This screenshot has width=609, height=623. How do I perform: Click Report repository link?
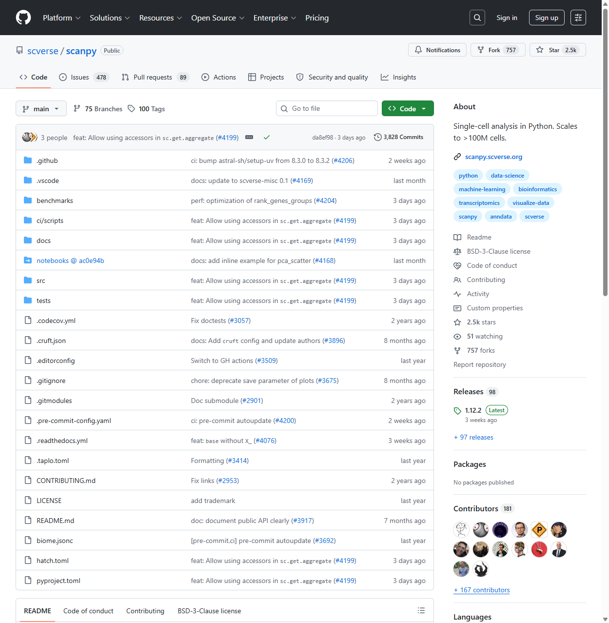(480, 364)
